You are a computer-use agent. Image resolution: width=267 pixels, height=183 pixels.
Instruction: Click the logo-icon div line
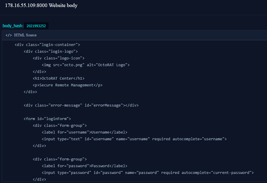click(x=58, y=58)
